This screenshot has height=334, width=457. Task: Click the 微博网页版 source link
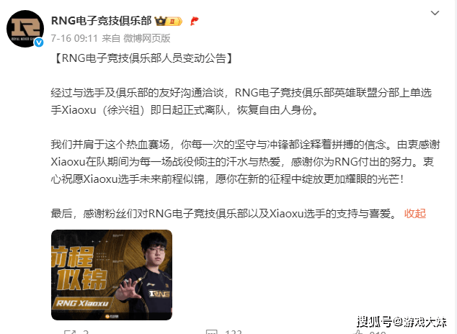click(147, 38)
